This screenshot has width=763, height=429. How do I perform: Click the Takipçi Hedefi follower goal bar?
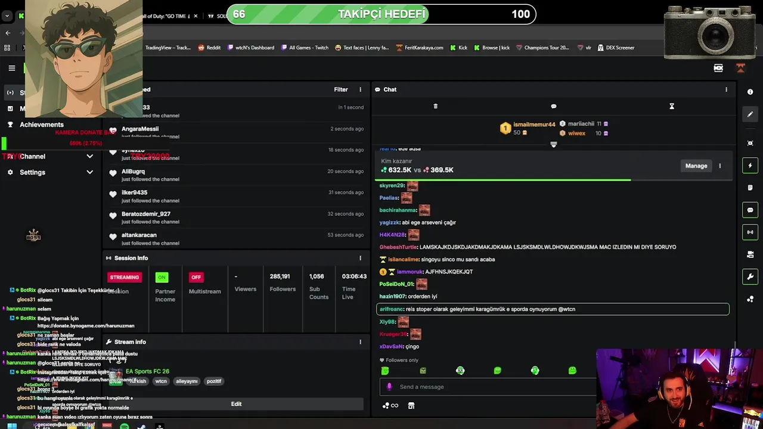coord(381,14)
